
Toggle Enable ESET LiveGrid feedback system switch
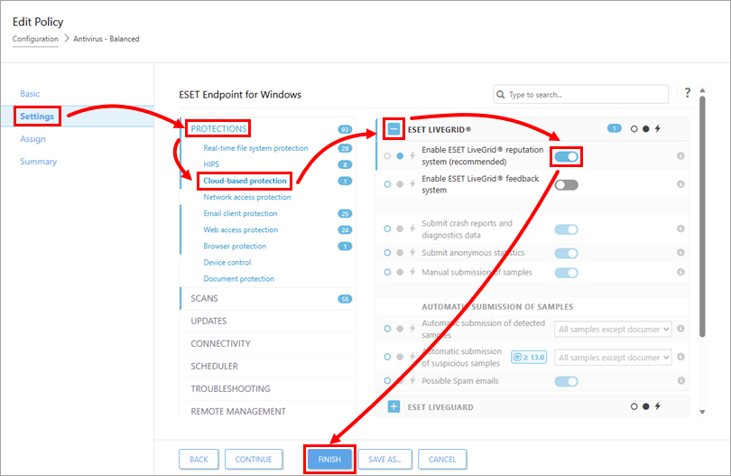(x=567, y=185)
